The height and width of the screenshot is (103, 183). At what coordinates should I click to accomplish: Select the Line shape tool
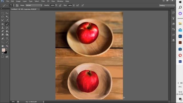(x=7, y=42)
